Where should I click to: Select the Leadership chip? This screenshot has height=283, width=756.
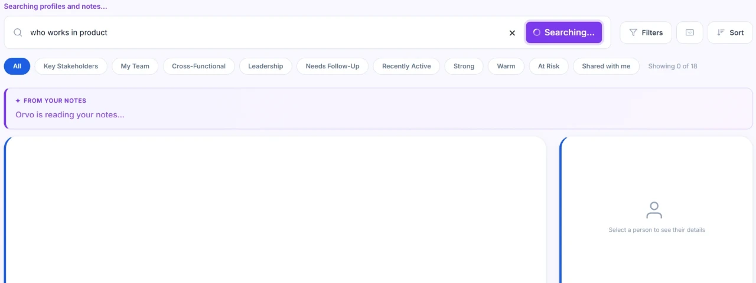[x=265, y=66]
